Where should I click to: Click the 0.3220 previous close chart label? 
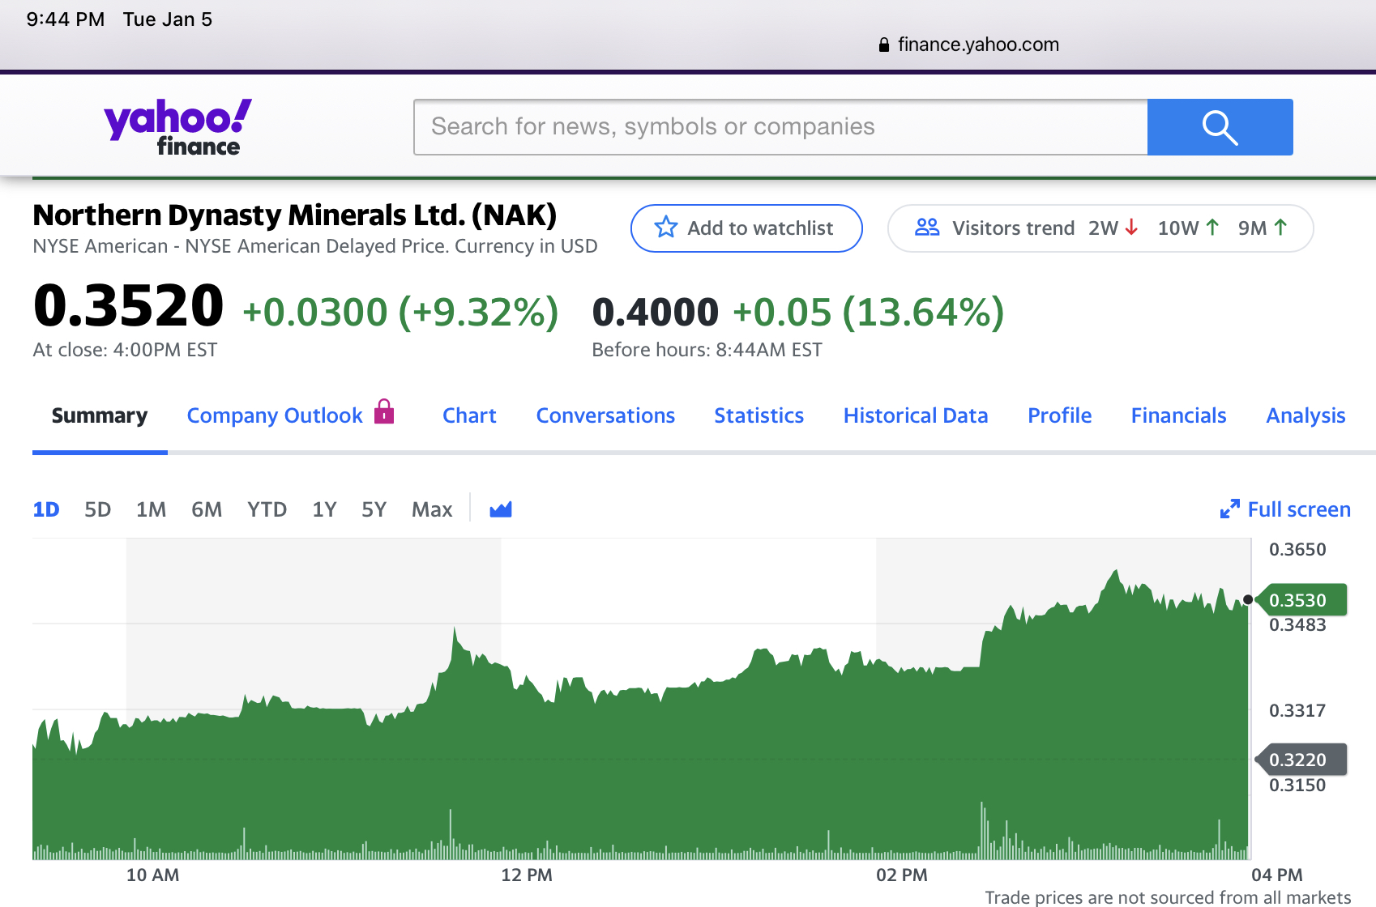pos(1301,760)
